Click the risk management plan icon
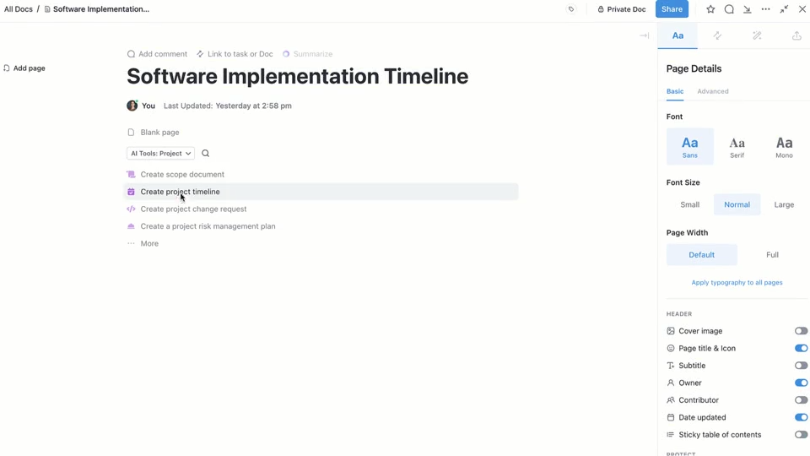Viewport: 810px width, 456px height. (x=132, y=226)
